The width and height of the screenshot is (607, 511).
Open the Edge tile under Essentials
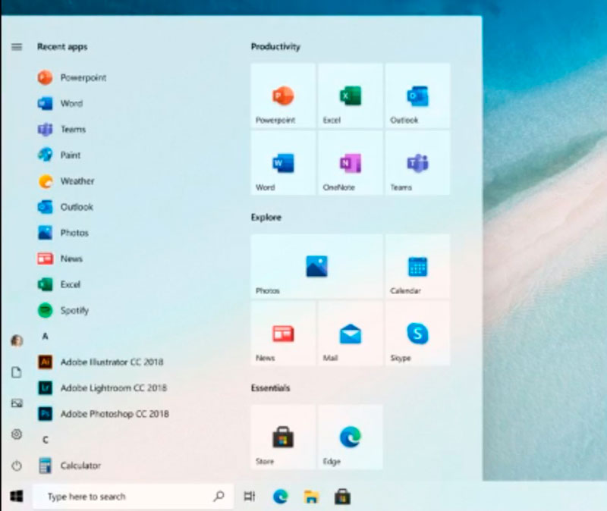pyautogui.click(x=351, y=437)
